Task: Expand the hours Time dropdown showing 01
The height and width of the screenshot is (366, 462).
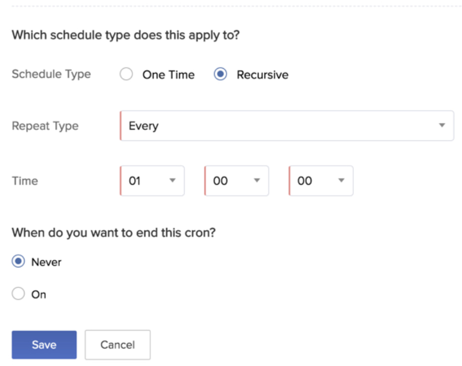Action: (151, 180)
